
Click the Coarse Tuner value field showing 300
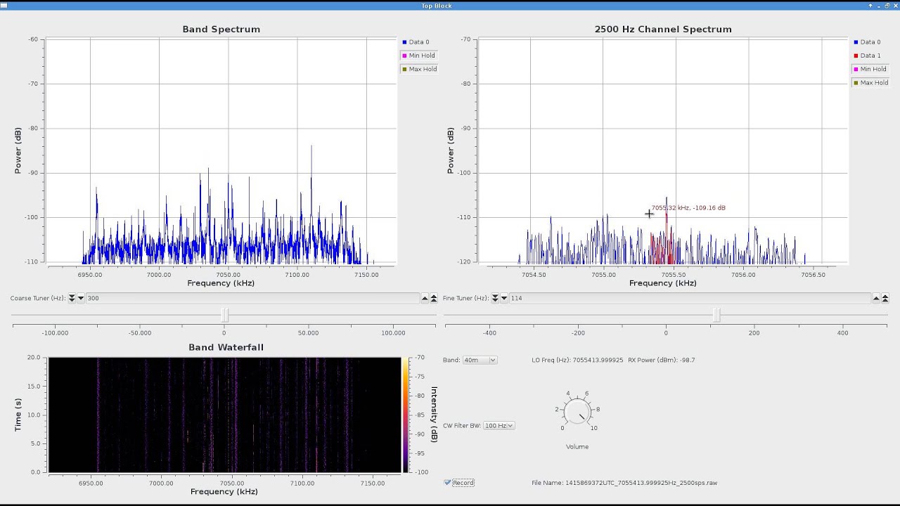tap(252, 298)
